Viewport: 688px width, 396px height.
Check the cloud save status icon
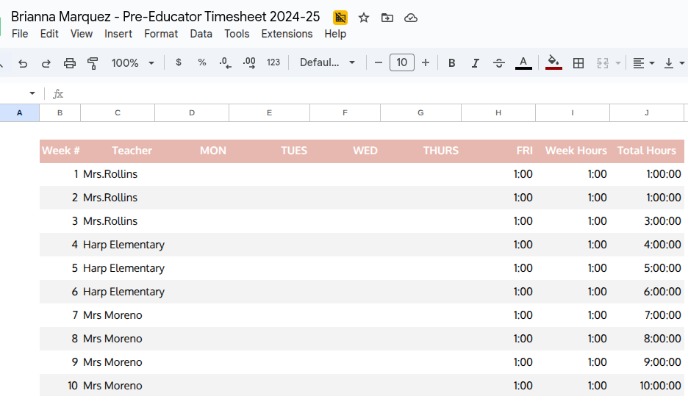coord(411,18)
